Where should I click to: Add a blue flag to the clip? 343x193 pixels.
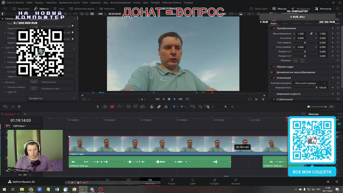tap(174, 107)
